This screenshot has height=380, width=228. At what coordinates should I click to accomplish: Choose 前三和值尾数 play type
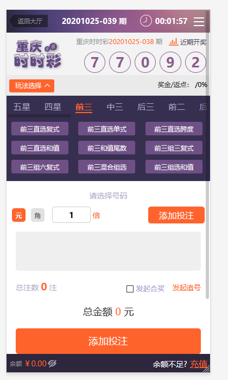pyautogui.click(x=107, y=147)
